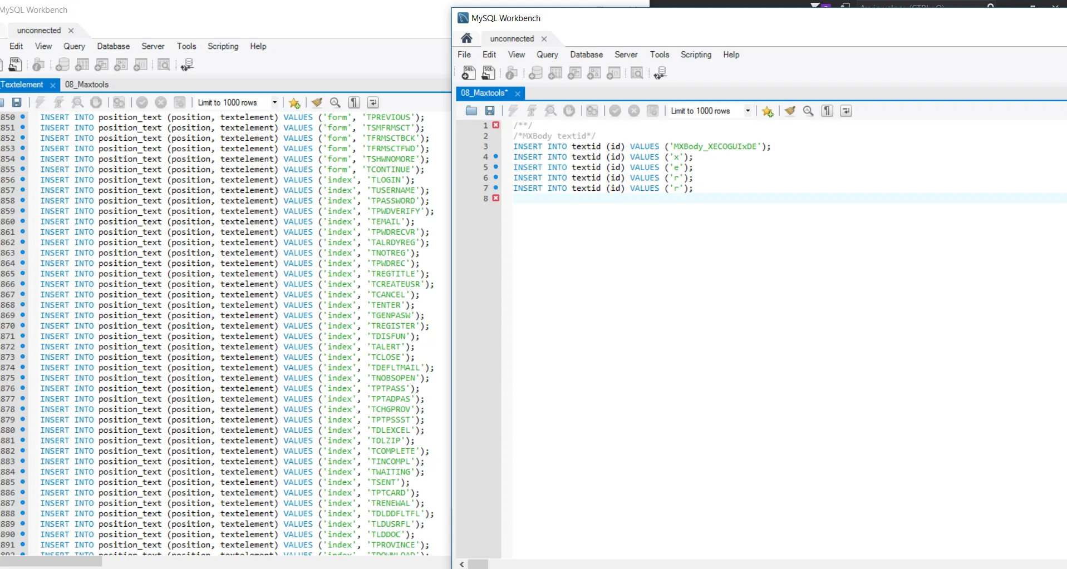Click error marker on line 1
This screenshot has width=1067, height=569.
(496, 125)
